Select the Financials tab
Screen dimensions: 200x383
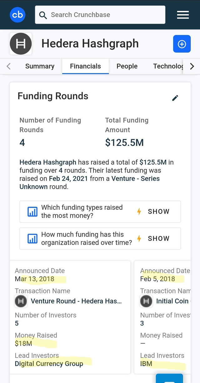click(x=85, y=66)
